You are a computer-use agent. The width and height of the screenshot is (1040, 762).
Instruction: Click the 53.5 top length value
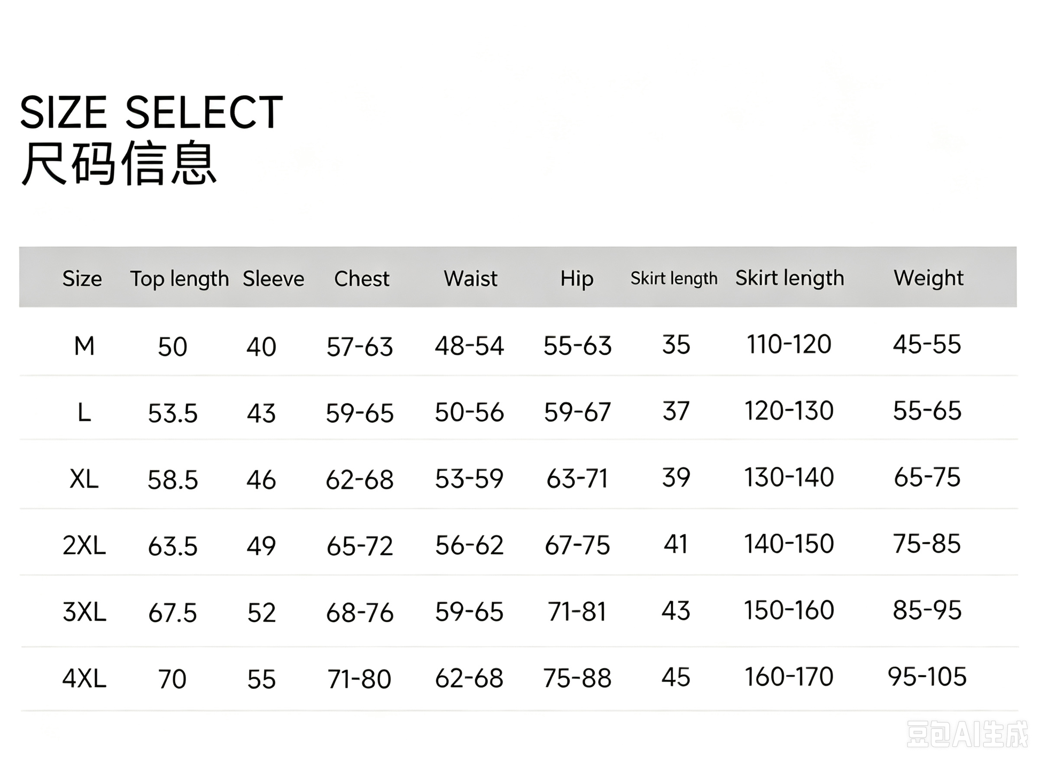173,413
